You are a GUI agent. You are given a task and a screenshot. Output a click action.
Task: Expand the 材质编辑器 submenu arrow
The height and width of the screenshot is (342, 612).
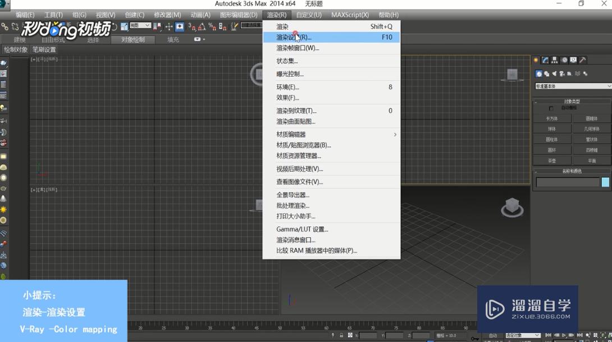click(395, 135)
